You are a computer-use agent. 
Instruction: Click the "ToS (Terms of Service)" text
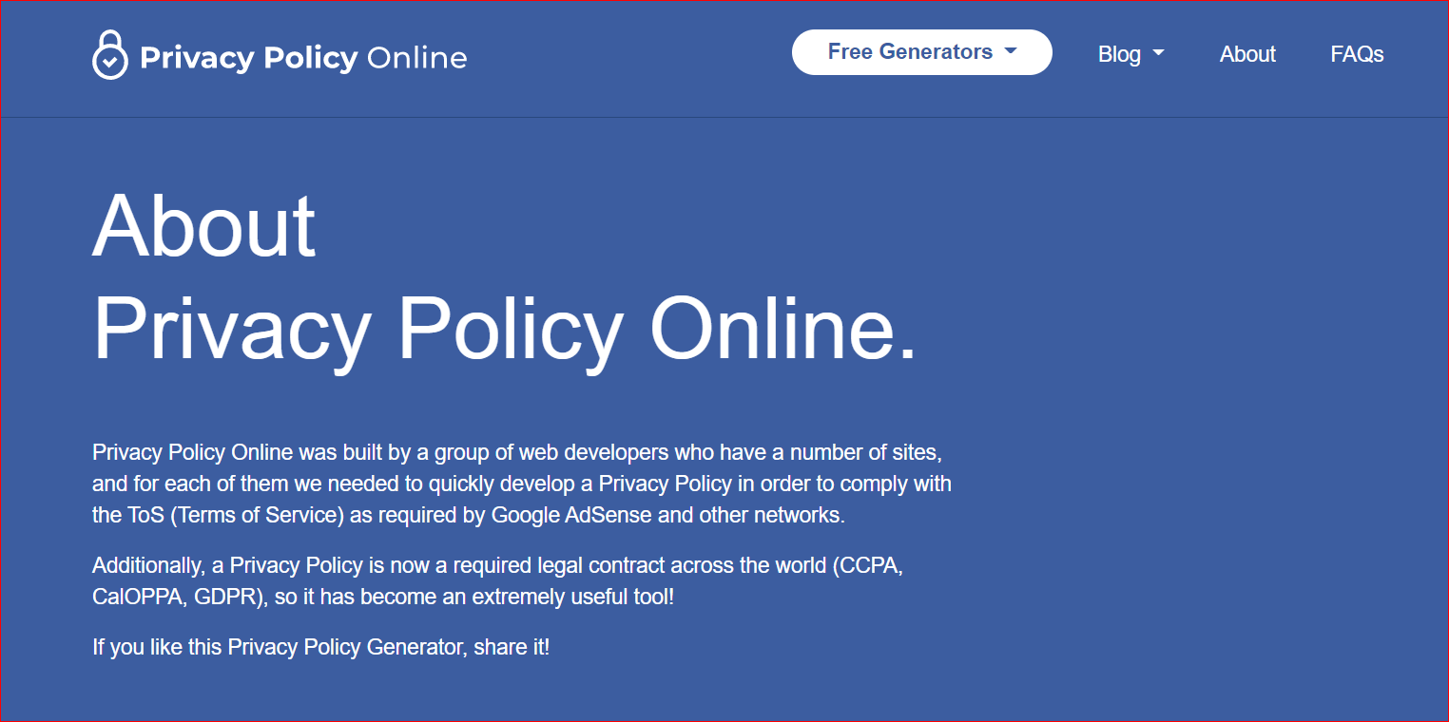click(x=230, y=516)
